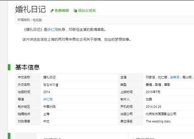Screen dimensions: 194x139
Task: Select the 制片地区 label
Action: click(24, 107)
